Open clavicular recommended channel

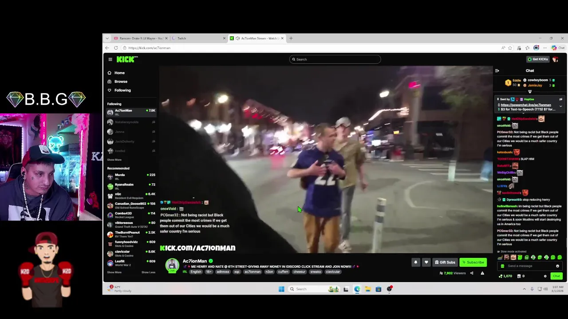pos(131,253)
